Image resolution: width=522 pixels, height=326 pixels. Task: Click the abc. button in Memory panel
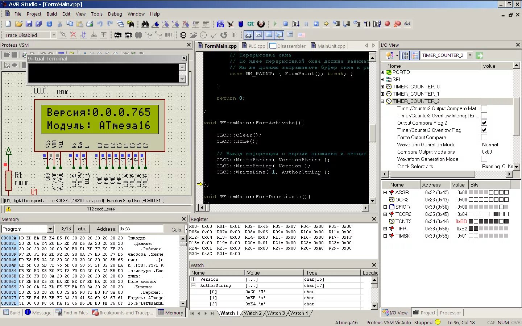point(83,229)
